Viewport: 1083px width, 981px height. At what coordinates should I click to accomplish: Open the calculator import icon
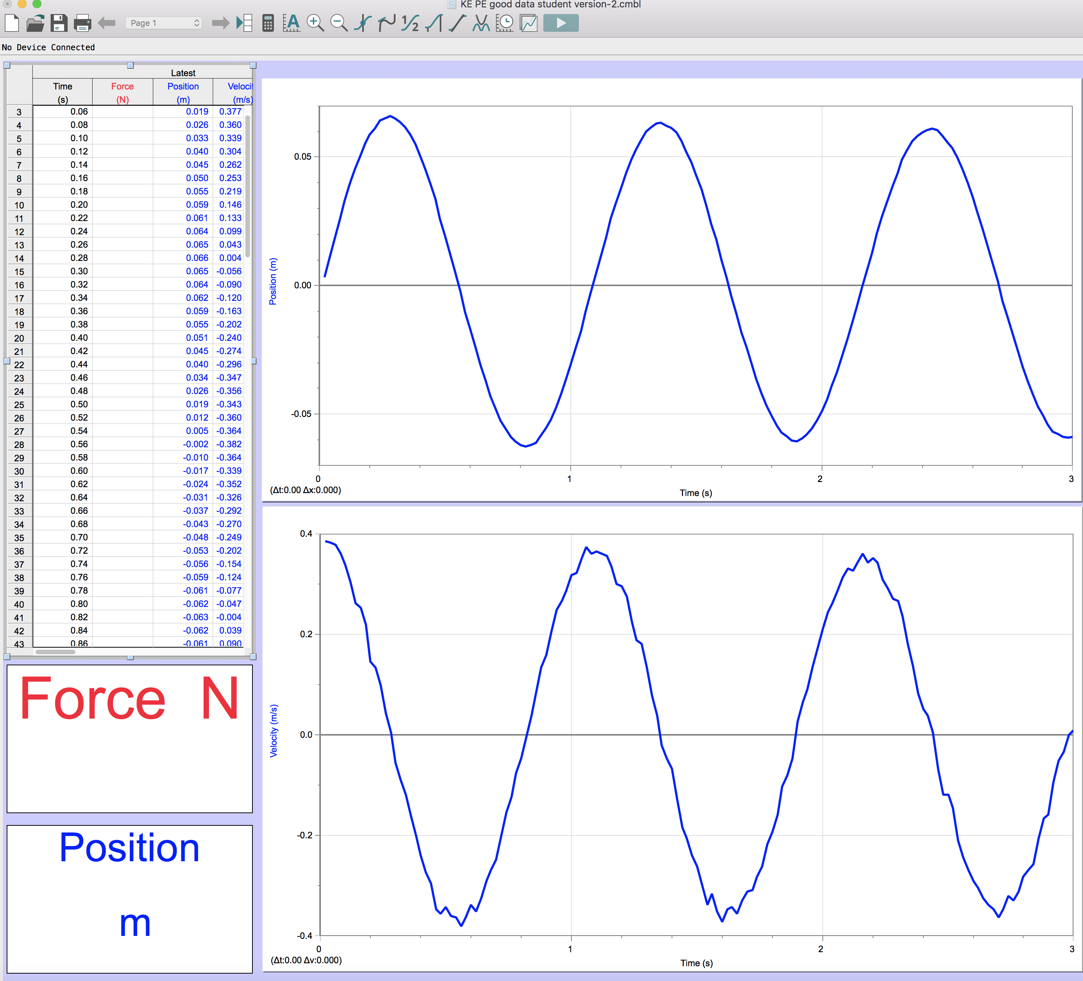tap(268, 23)
